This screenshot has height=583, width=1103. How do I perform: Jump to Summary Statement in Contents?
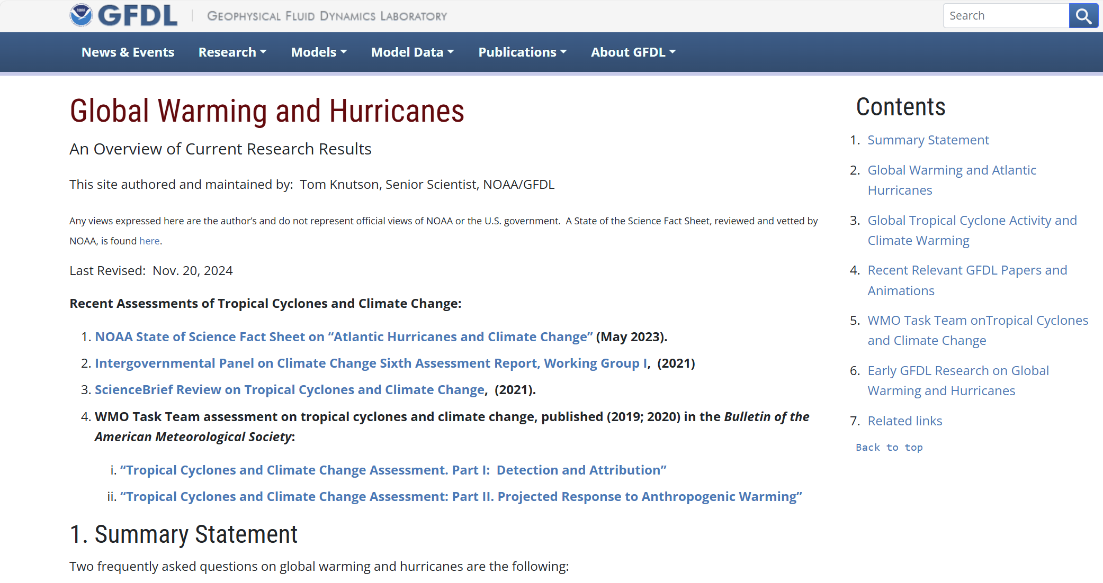[x=928, y=140]
